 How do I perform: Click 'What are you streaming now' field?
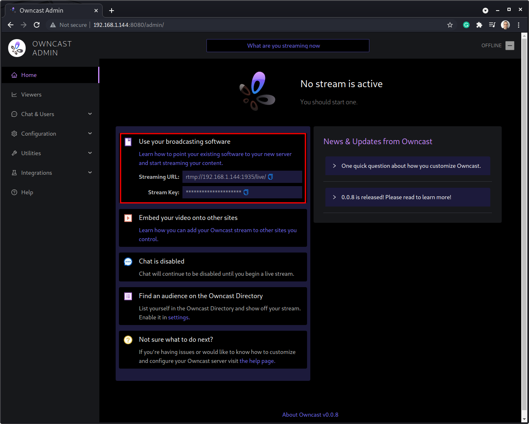[288, 46]
